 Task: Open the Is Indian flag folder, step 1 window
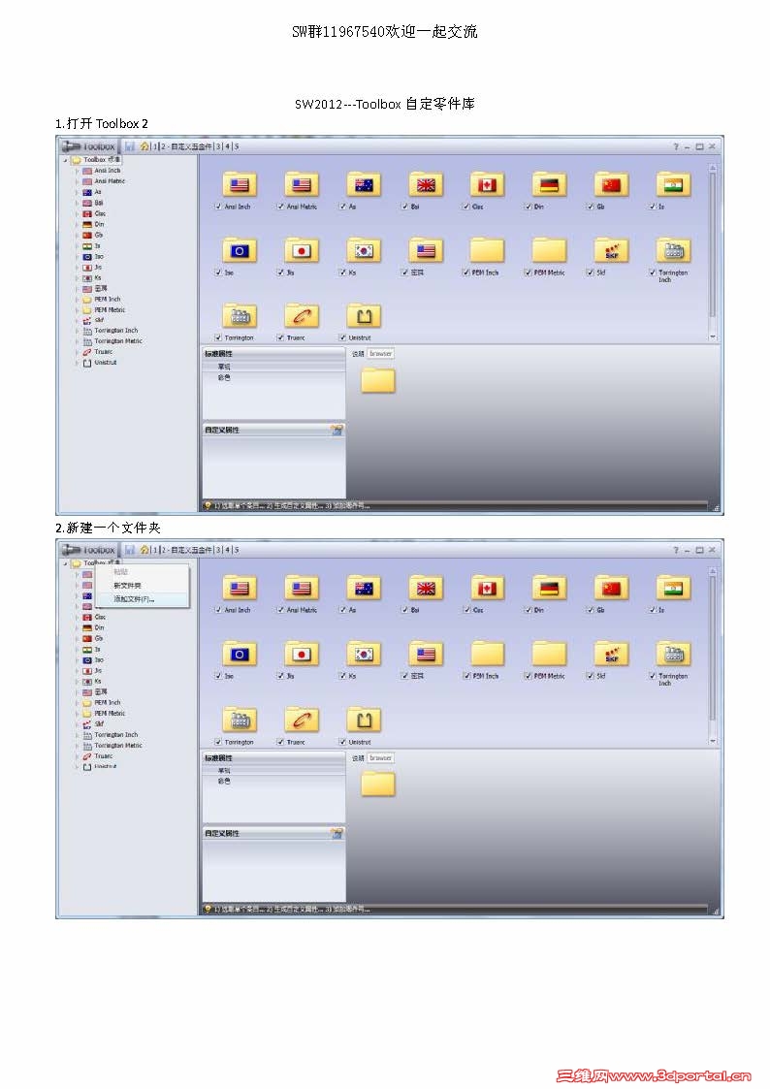(673, 185)
